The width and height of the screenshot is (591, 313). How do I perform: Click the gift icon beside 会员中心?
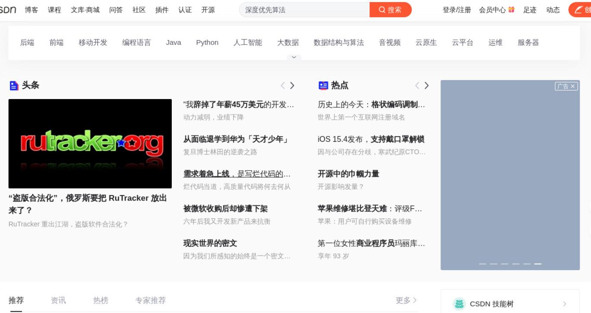[x=511, y=10]
